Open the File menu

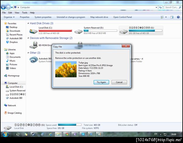(x=4, y=13)
